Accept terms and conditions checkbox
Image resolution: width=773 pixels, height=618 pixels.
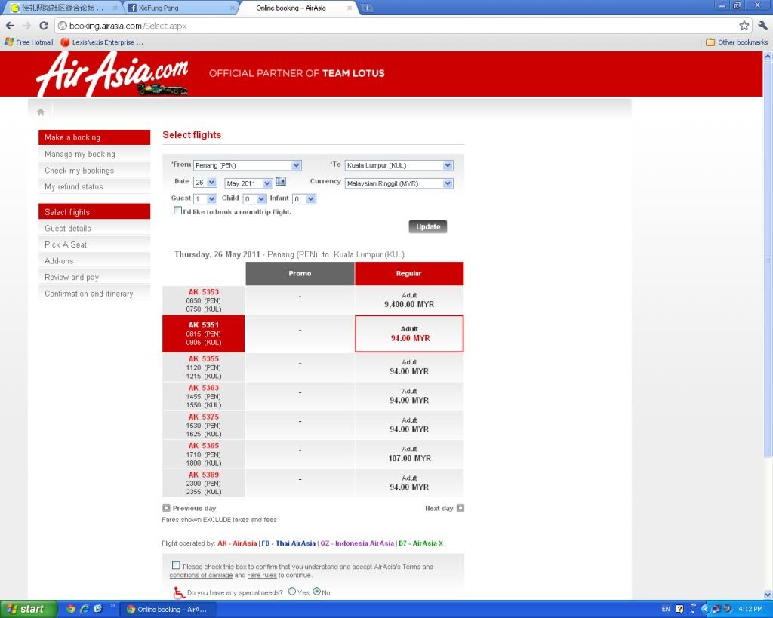coord(176,565)
